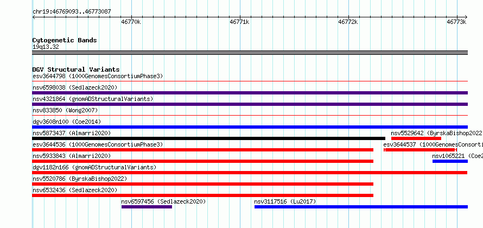Image resolution: width=483 pixels, height=228 pixels.
Task: Click the dgv1182n166 (gnomADStructuralVariants) label
Action: [x=94, y=167]
